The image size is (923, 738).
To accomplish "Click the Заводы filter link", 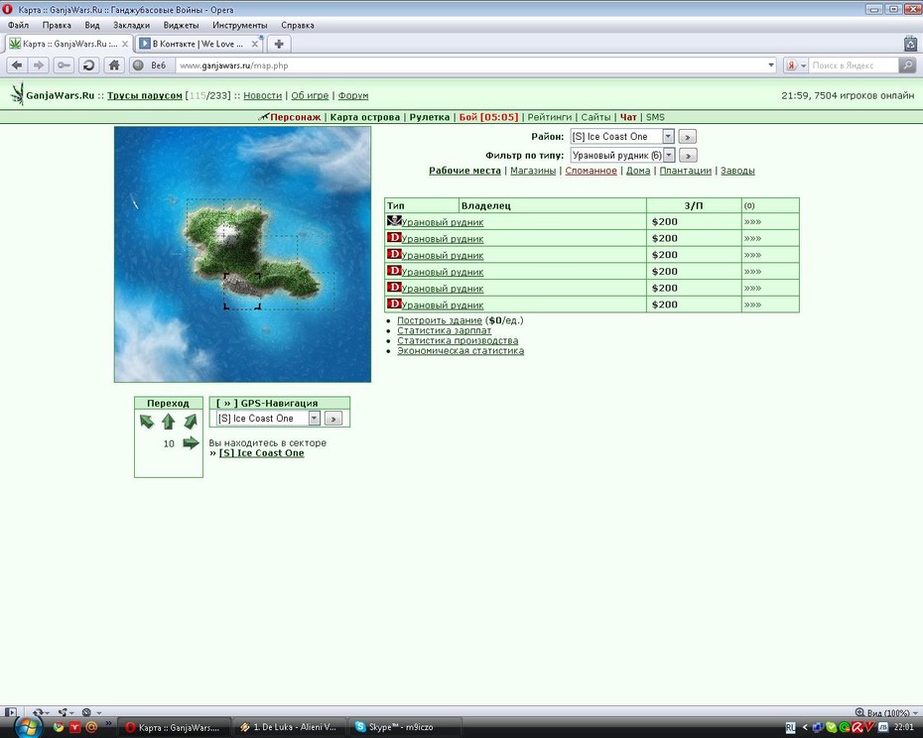I will (x=737, y=171).
